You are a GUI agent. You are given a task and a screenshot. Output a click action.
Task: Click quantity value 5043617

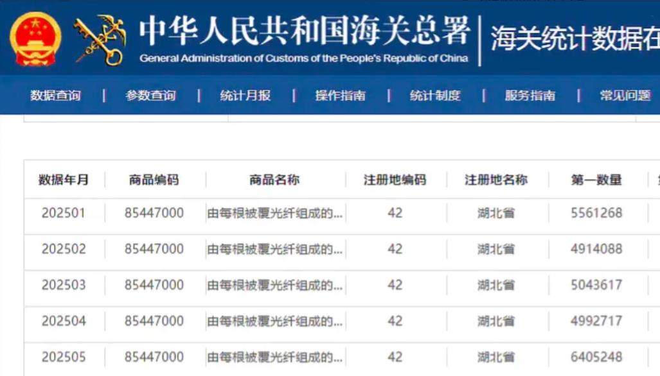pos(596,286)
